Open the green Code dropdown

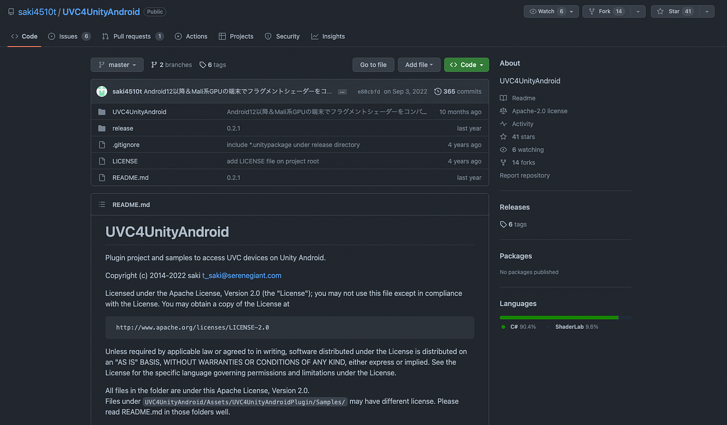[466, 65]
